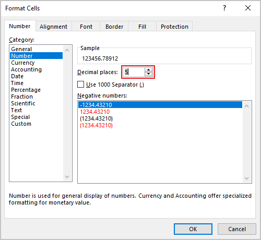The width and height of the screenshot is (261, 240).
Task: Confirm with the OK button
Action: [193, 229]
